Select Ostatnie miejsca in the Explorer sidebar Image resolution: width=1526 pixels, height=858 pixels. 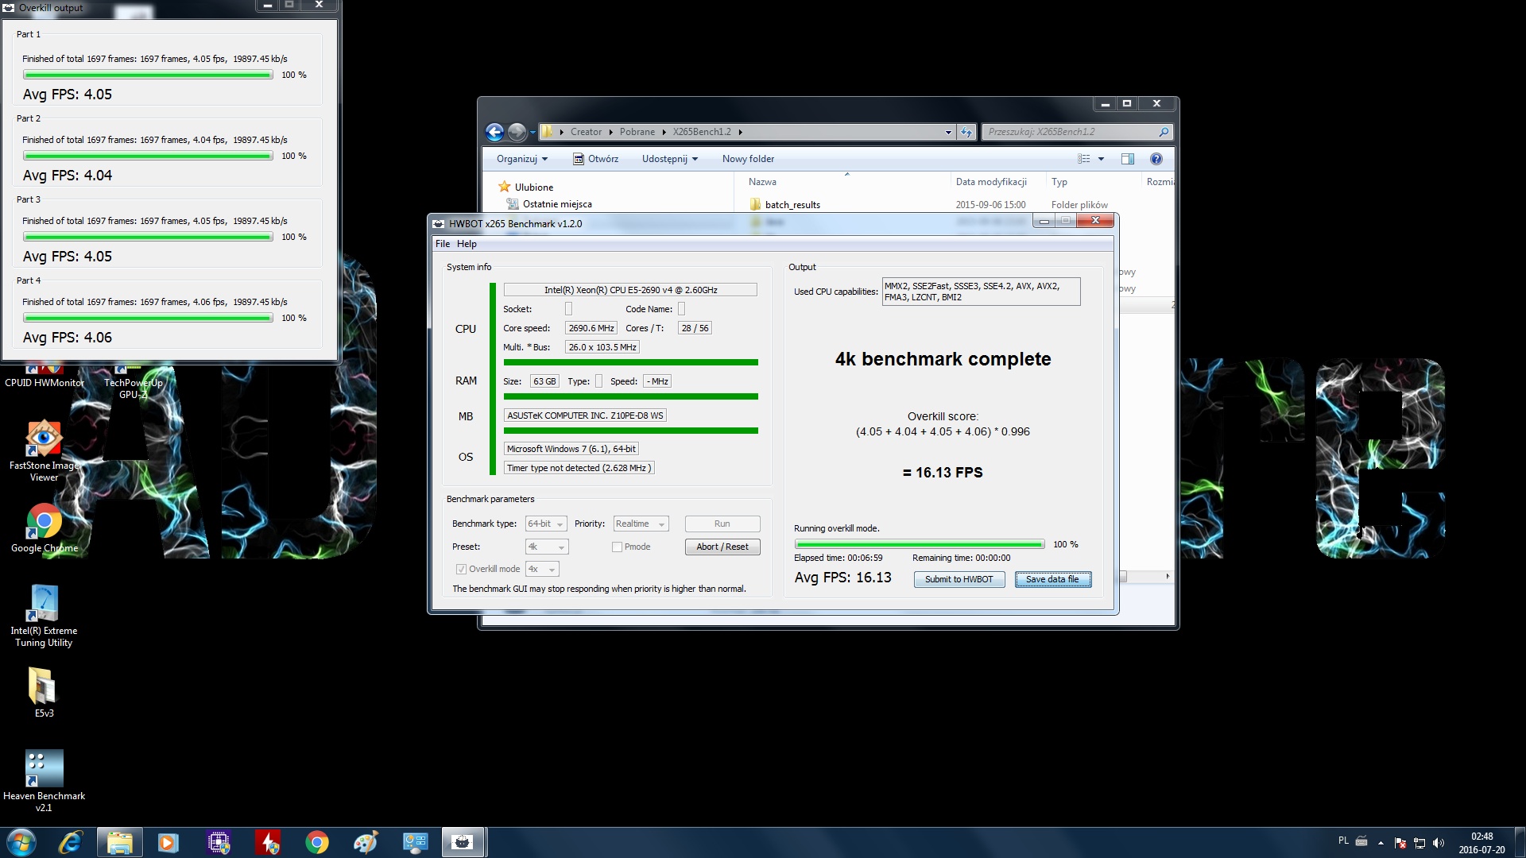tap(550, 204)
